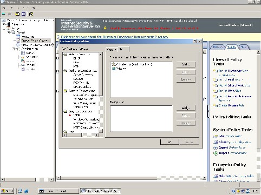261x195 pixels.
Task: Click inside the Exceptions list box
Action: click(x=141, y=118)
